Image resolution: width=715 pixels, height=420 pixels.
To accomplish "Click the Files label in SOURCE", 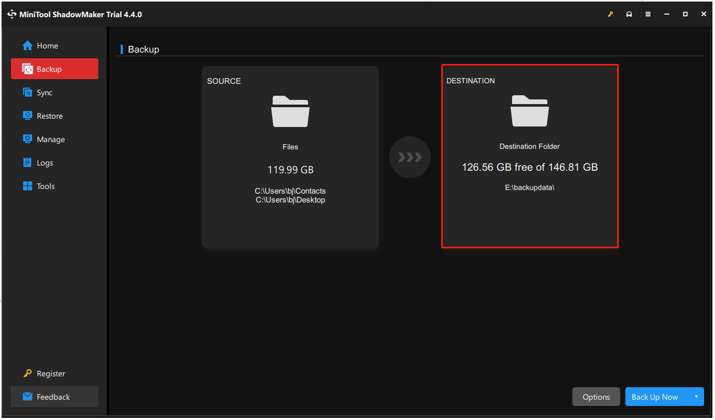I will coord(290,147).
